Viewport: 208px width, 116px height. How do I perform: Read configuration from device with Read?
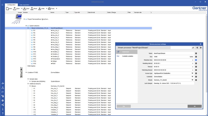pos(34,9)
